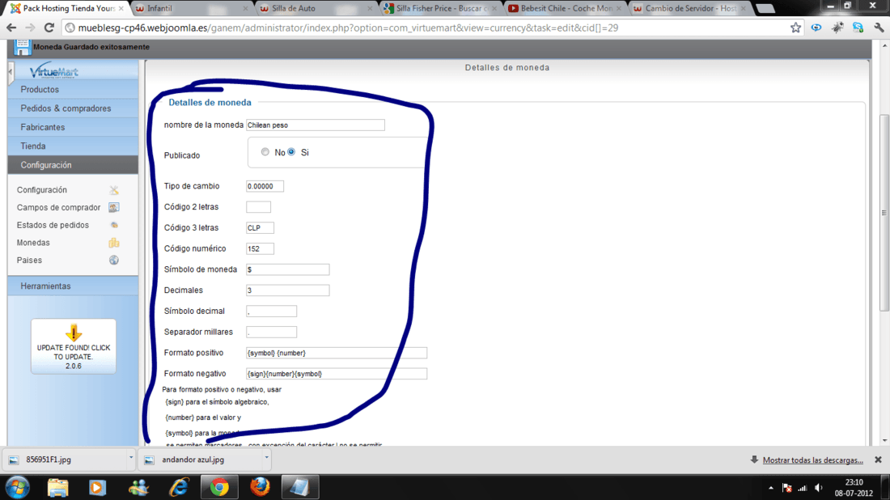The image size is (890, 500).
Task: Click the Formato positivo field
Action: coord(337,353)
